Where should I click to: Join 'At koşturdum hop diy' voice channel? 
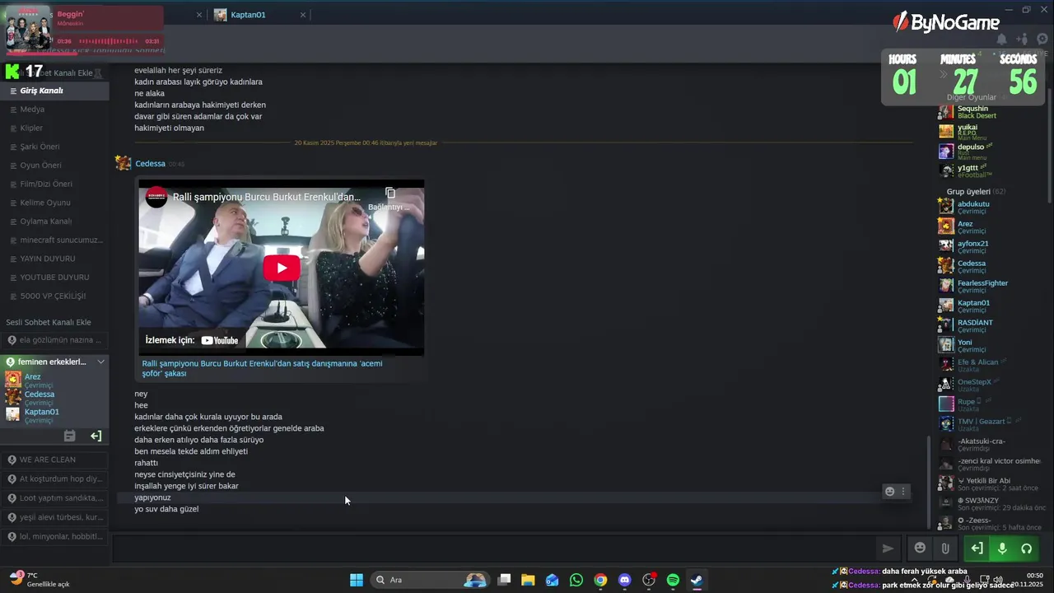[x=54, y=479]
